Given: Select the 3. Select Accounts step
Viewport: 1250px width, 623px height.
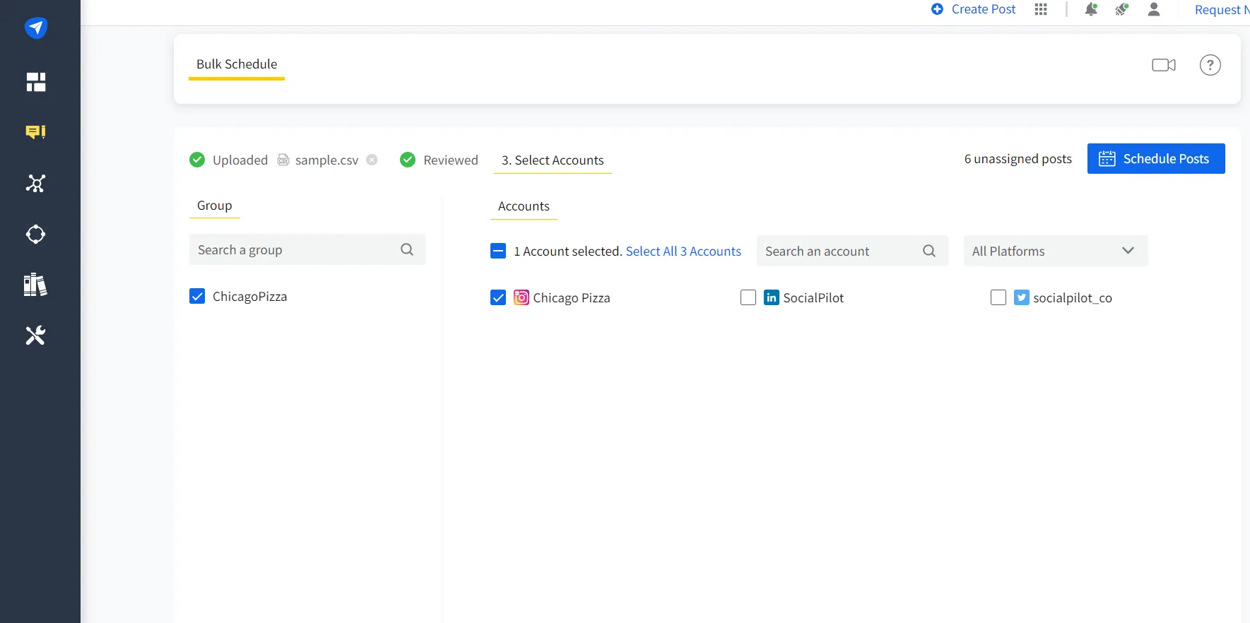Looking at the screenshot, I should (553, 160).
